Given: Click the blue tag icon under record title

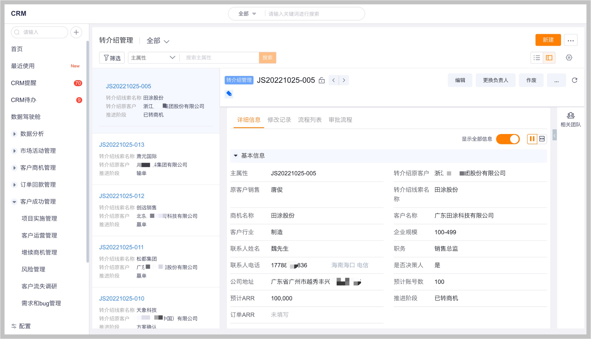Looking at the screenshot, I should coord(229,94).
